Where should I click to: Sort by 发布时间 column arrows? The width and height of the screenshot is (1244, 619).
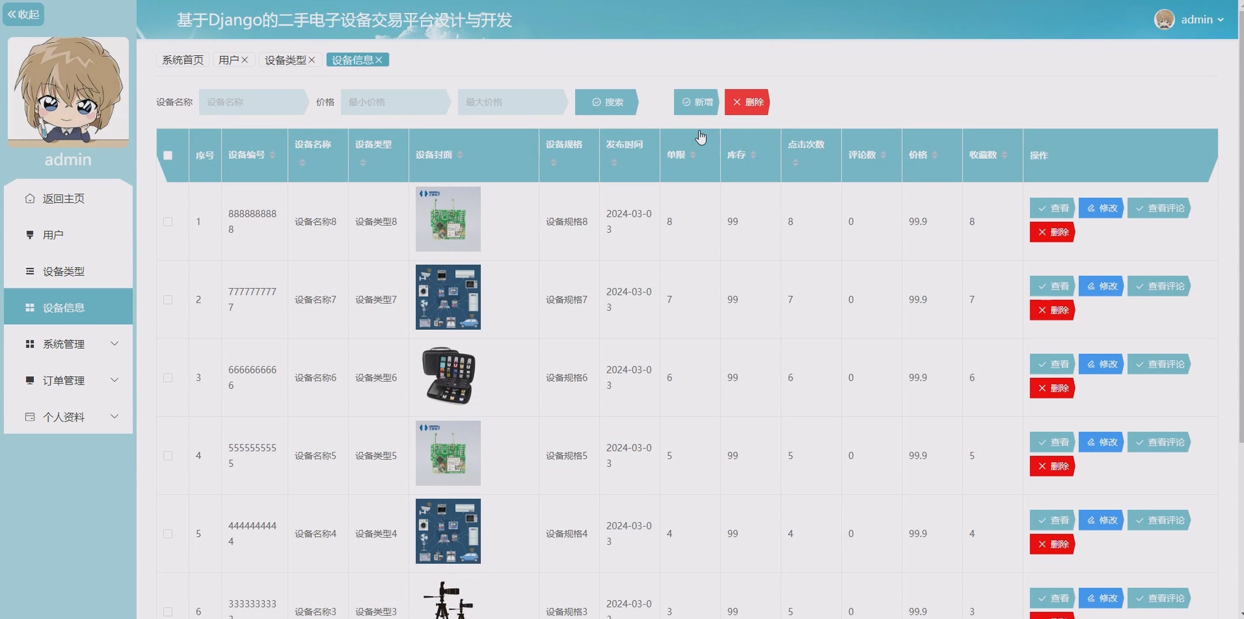coord(614,163)
